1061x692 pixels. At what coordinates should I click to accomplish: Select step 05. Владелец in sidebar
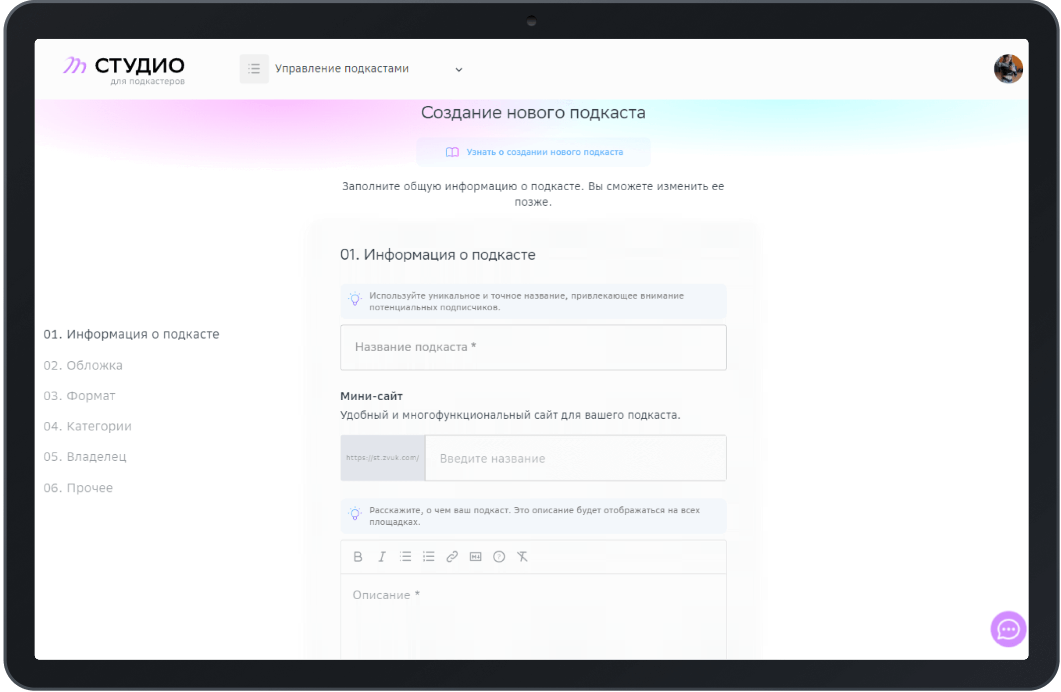point(85,457)
